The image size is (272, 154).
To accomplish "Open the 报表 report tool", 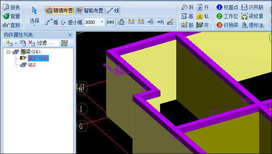I will point(11,7).
